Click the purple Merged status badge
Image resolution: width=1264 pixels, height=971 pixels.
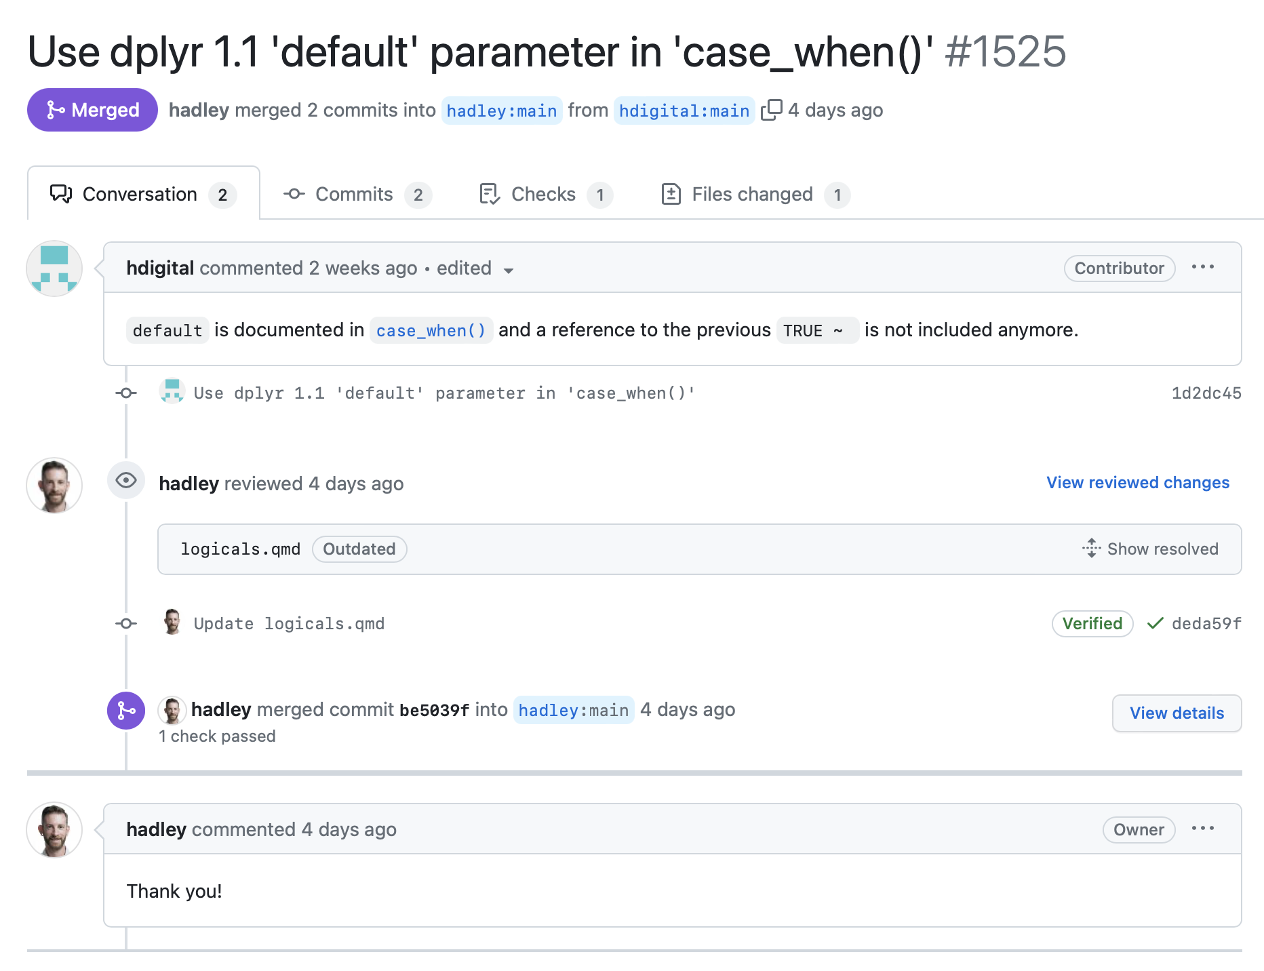pyautogui.click(x=92, y=110)
